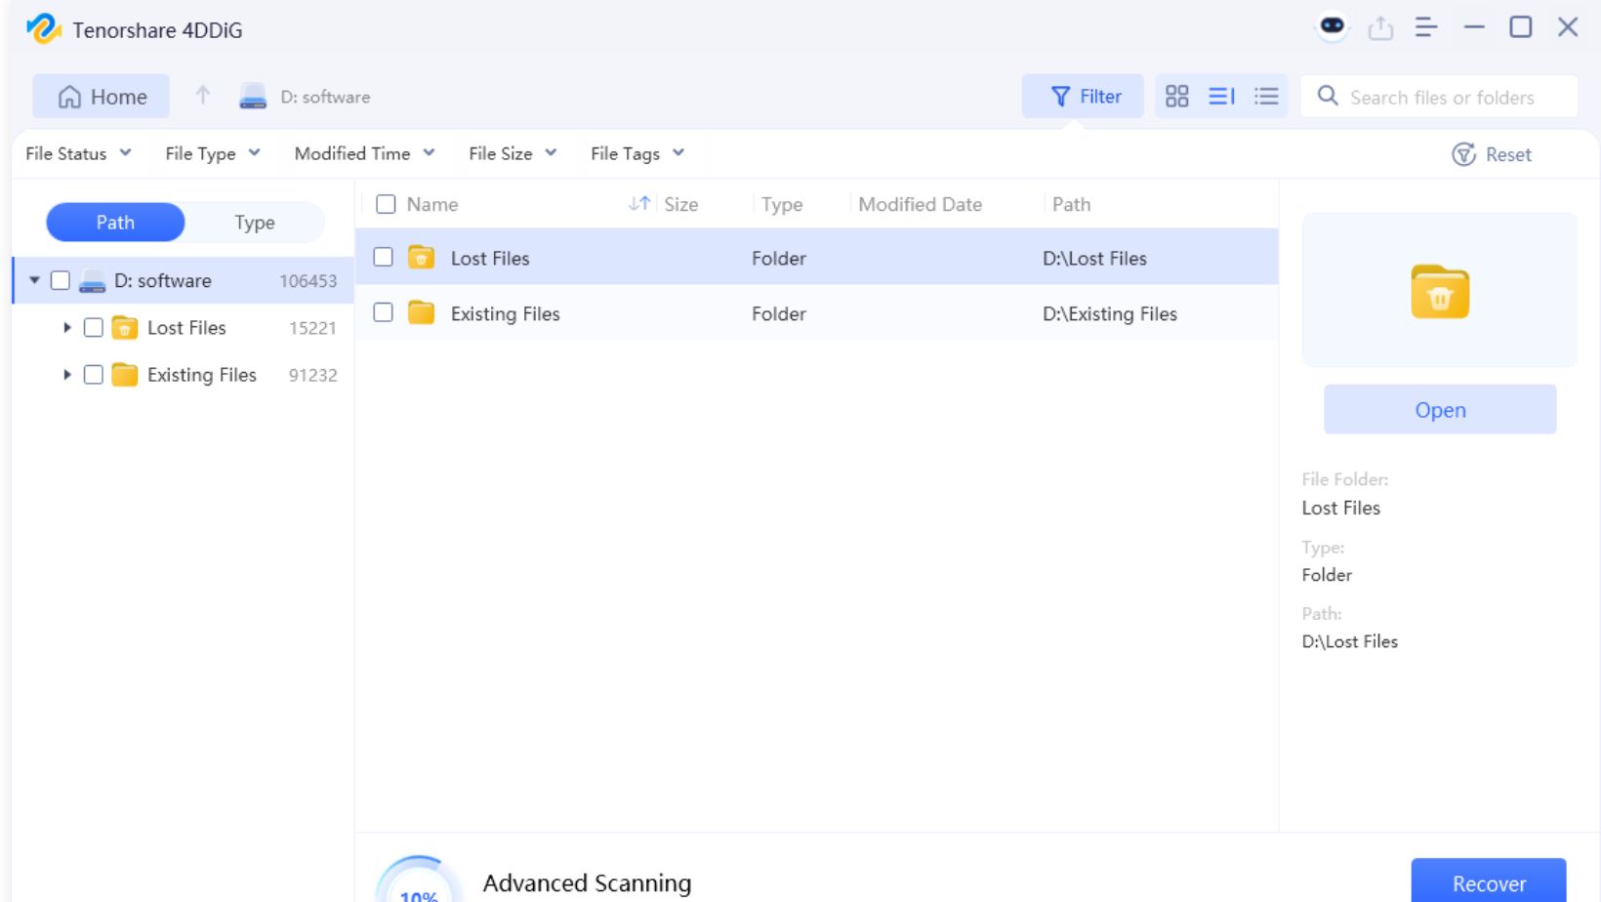Go up one folder level arrow

[x=203, y=96]
